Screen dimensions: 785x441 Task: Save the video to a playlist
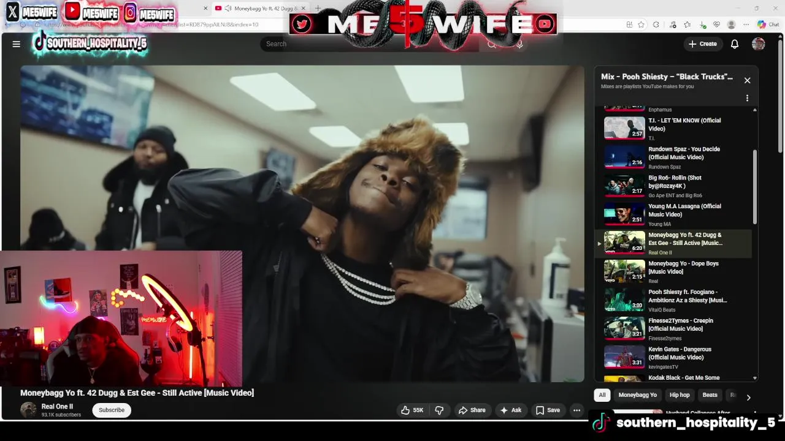548,410
